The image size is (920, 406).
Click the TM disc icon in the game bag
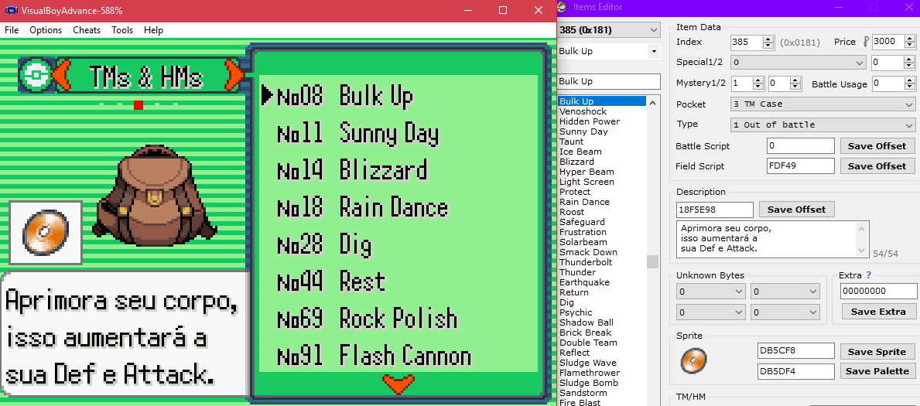46,232
